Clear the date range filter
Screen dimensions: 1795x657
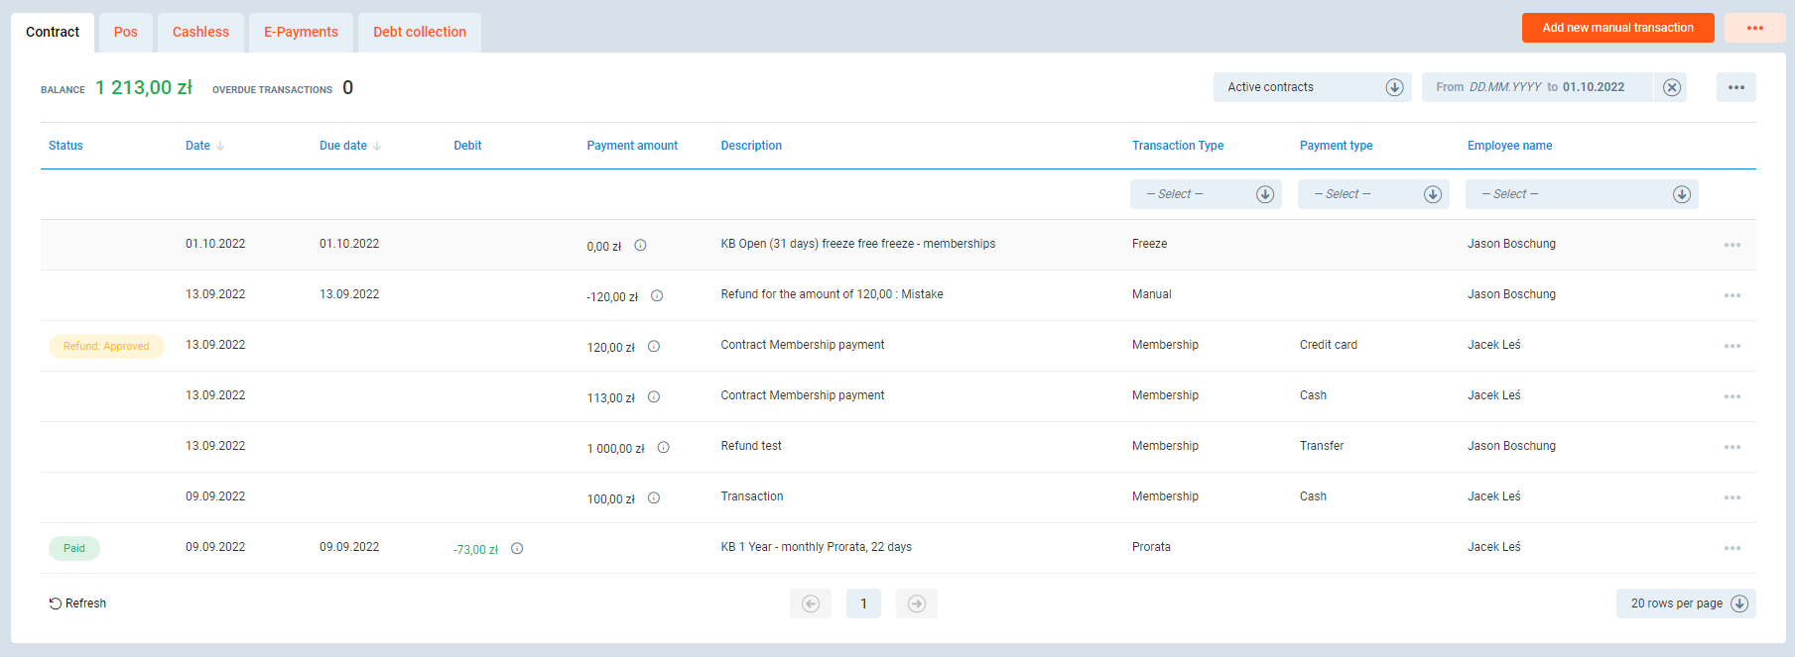(x=1672, y=87)
